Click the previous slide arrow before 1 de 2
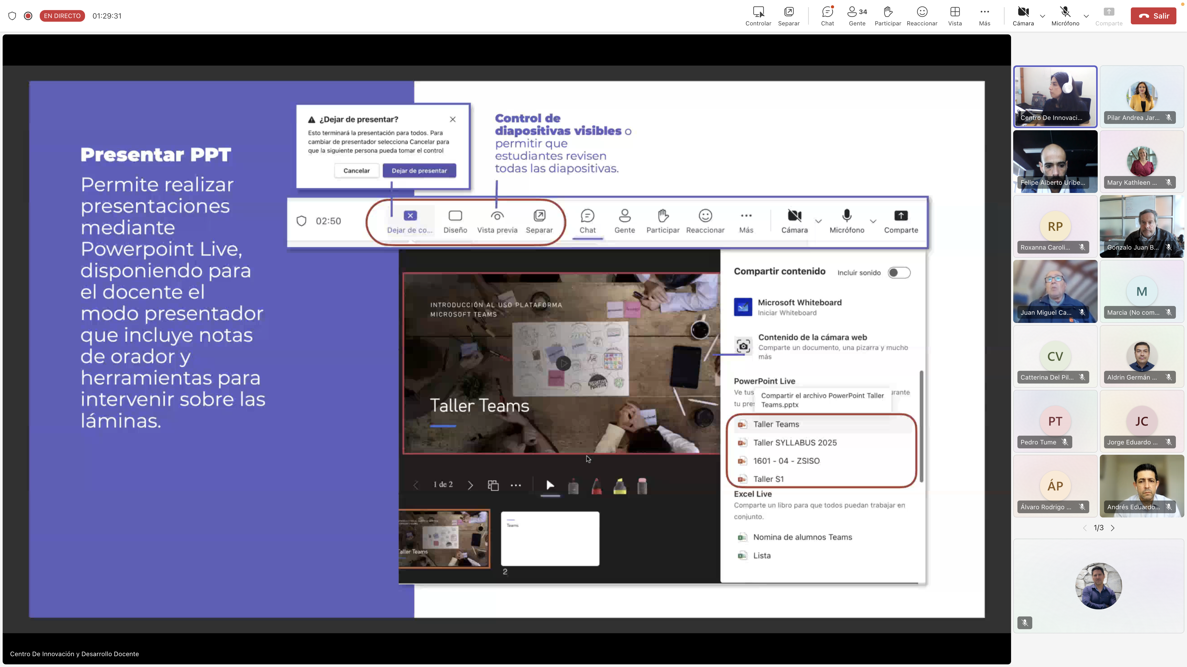Image resolution: width=1187 pixels, height=667 pixels. coord(416,485)
